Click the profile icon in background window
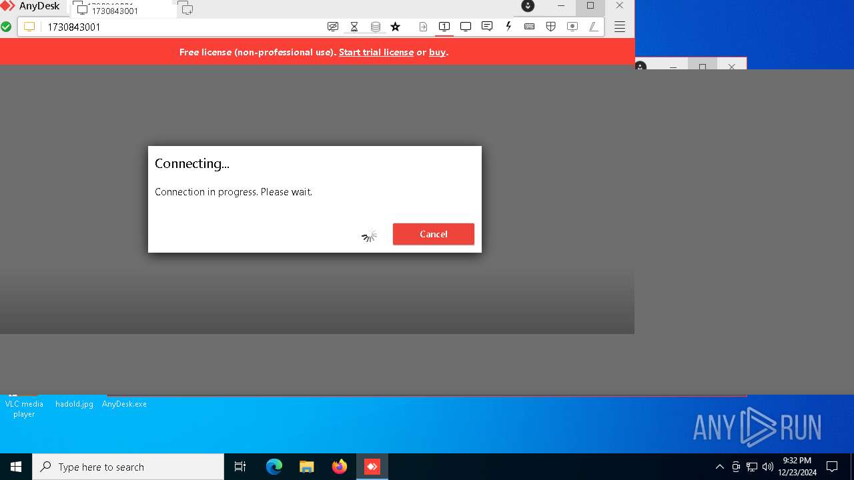The height and width of the screenshot is (480, 854). click(640, 66)
